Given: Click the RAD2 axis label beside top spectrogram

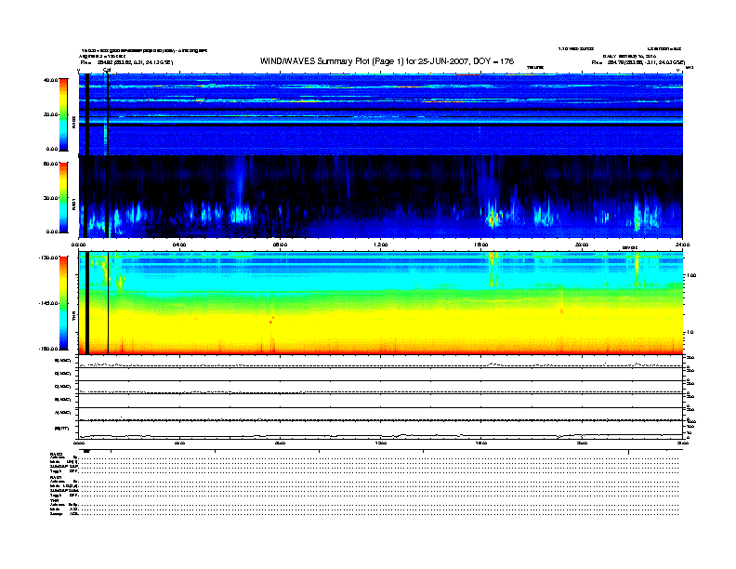Looking at the screenshot, I should 73,122.
